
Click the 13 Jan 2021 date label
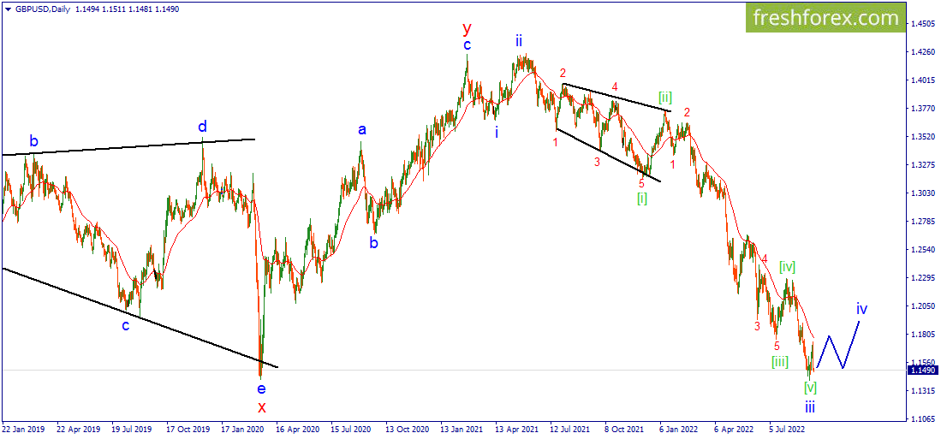click(x=461, y=430)
